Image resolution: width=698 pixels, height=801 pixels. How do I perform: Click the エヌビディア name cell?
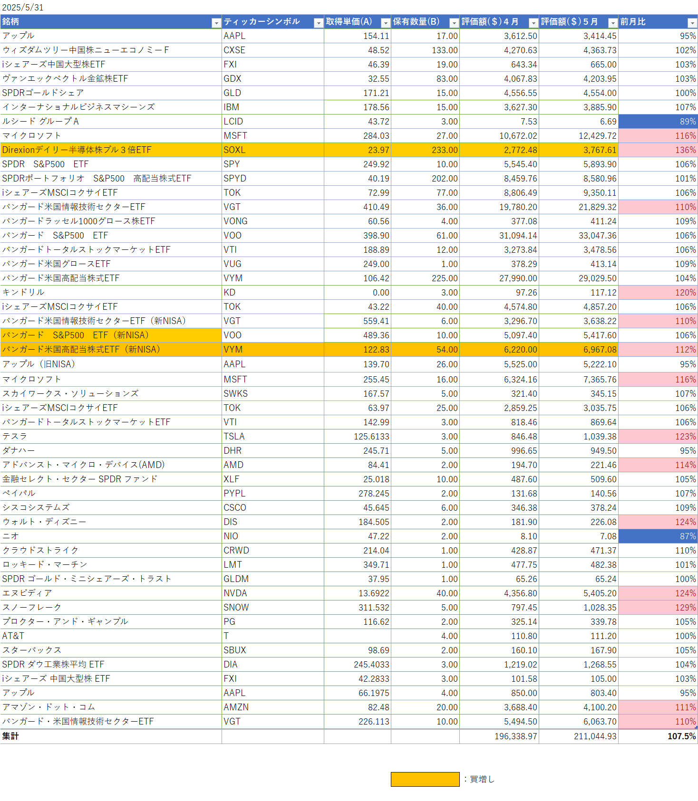click(x=111, y=593)
